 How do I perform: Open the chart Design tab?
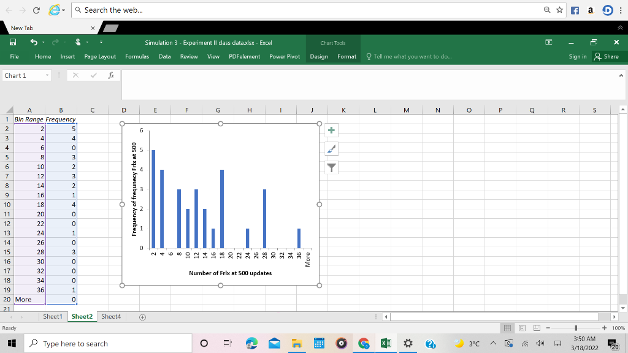319,56
